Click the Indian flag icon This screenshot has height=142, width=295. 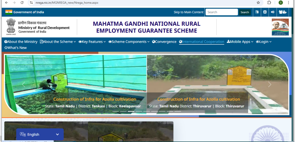click(9, 12)
